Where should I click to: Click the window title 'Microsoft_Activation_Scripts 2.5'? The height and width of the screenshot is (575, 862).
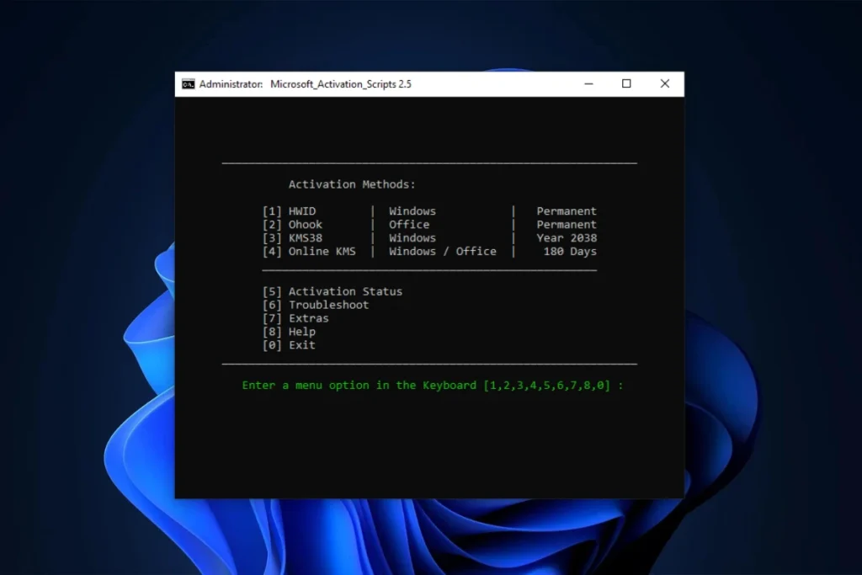click(341, 84)
